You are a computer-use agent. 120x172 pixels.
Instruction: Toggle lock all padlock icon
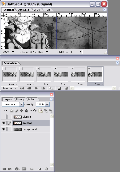(x=26, y=110)
